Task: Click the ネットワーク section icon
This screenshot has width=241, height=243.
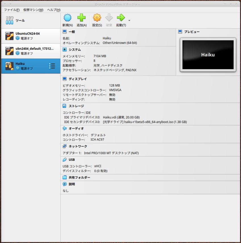Action: 64,146
